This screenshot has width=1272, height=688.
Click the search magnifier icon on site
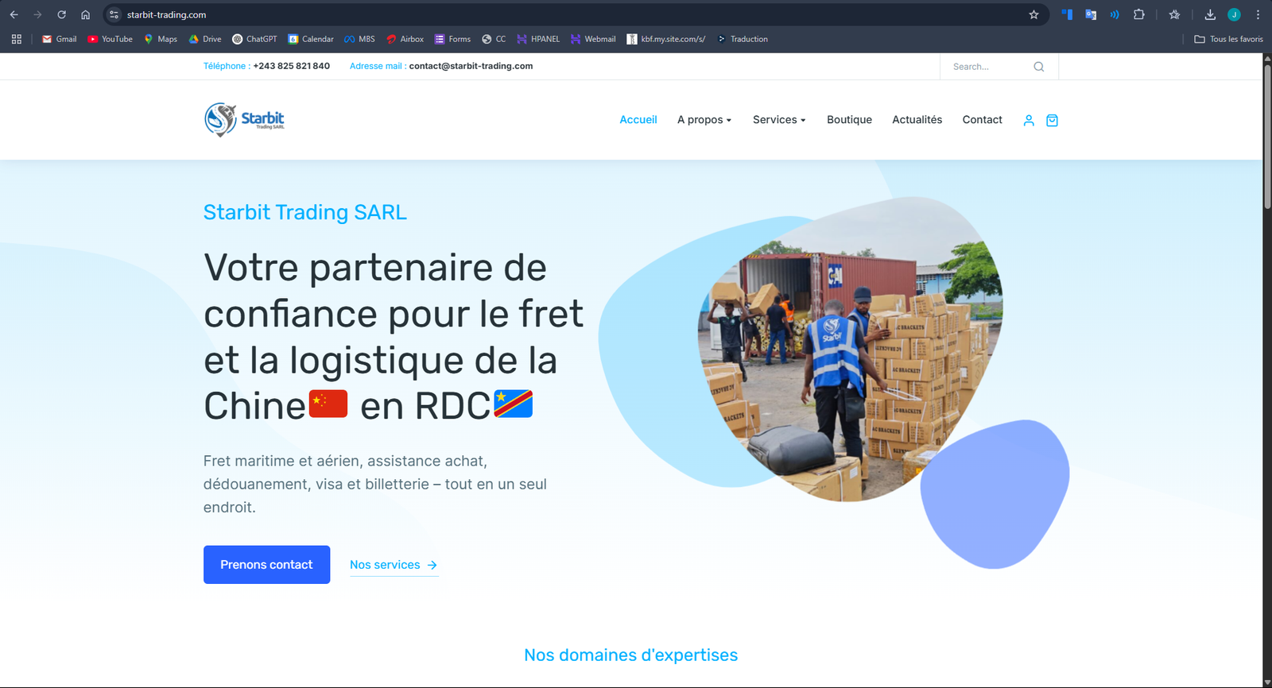(x=1038, y=67)
